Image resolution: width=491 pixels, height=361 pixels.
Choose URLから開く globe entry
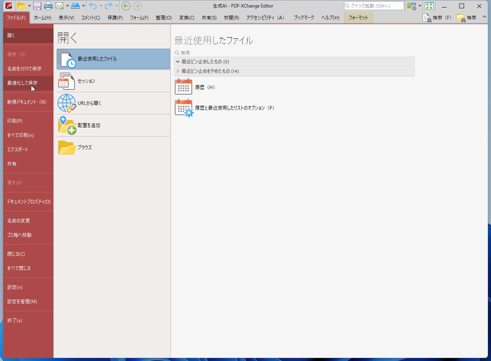pos(113,103)
